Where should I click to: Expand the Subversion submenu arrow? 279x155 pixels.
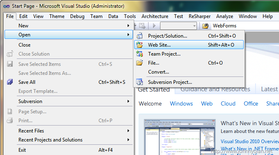[128, 101]
